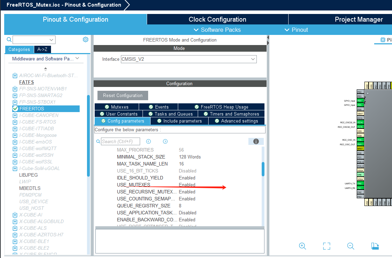Switch list to A->Z view

(x=43, y=50)
